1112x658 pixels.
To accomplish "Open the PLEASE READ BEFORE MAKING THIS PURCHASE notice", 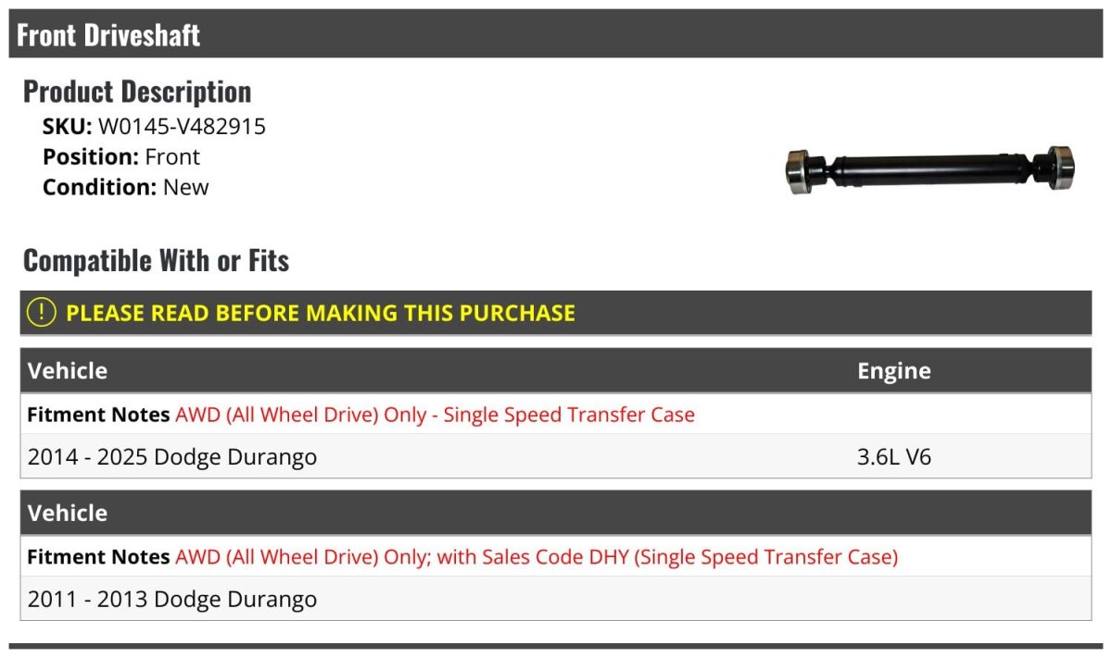I will click(321, 313).
